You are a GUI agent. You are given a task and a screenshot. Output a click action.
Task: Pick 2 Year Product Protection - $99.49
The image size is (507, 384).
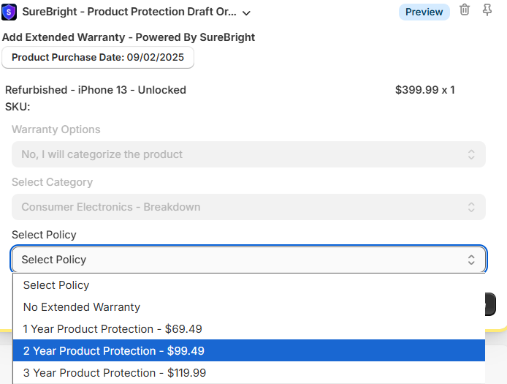114,351
